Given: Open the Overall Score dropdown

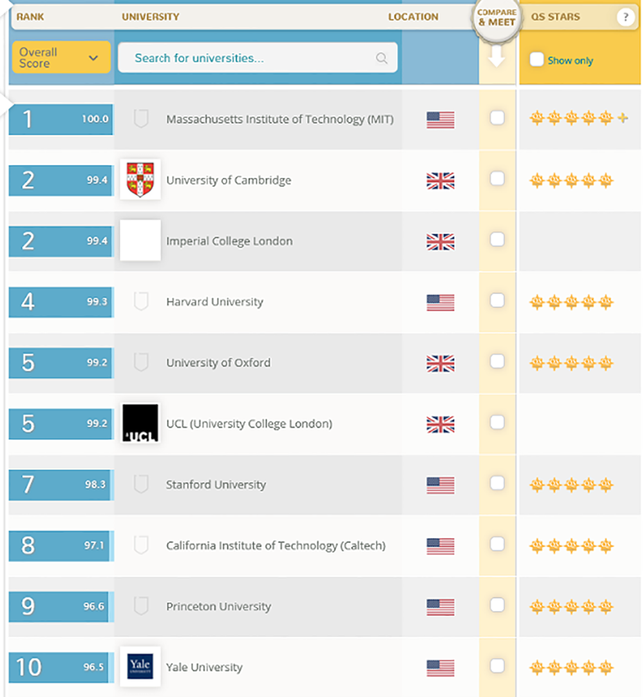Looking at the screenshot, I should pyautogui.click(x=61, y=57).
